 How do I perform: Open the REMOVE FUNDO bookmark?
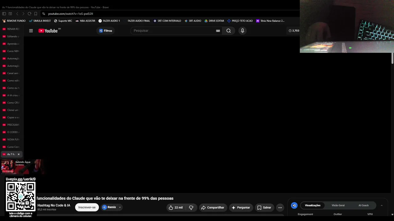point(14,21)
